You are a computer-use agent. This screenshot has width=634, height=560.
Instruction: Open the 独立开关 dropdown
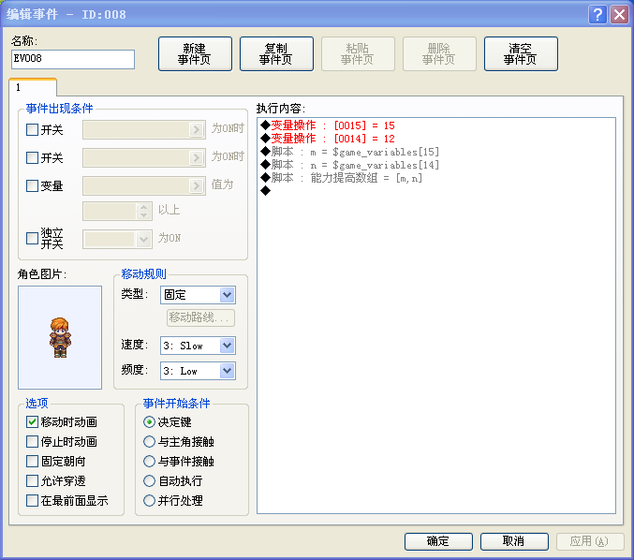(x=143, y=239)
